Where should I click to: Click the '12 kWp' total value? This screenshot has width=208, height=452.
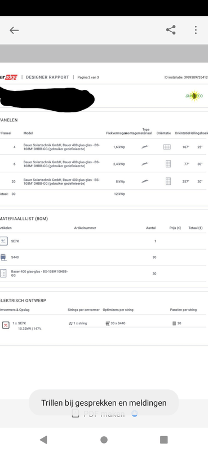120,194
